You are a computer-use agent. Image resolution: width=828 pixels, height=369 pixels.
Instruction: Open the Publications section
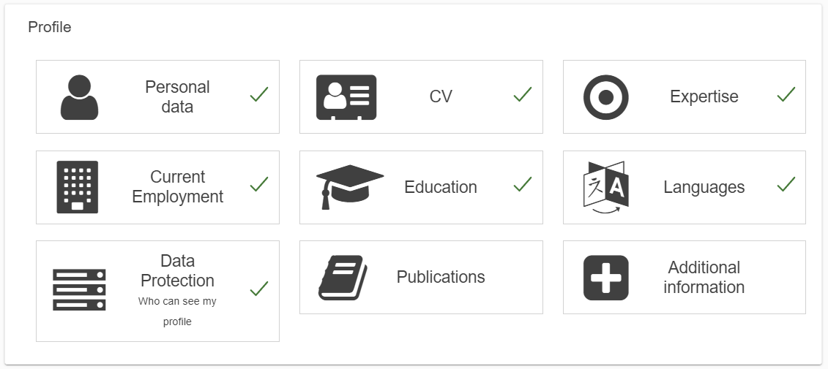421,277
